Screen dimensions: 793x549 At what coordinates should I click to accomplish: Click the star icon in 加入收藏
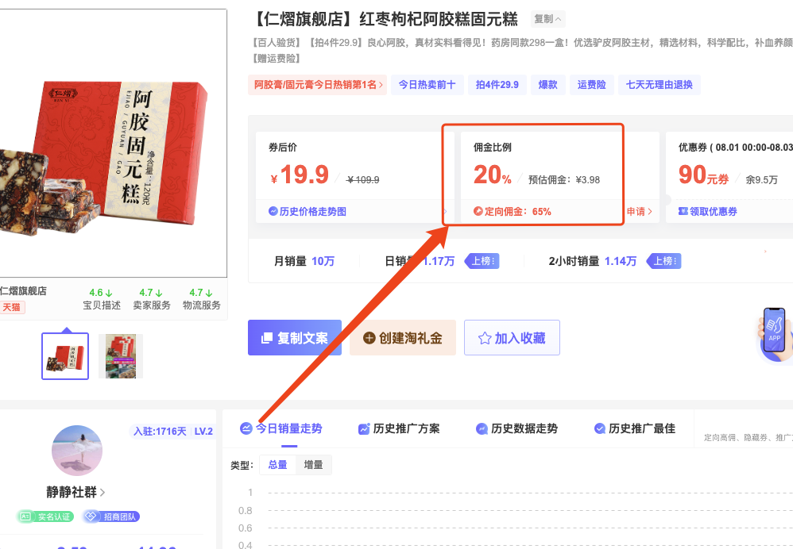pos(485,338)
